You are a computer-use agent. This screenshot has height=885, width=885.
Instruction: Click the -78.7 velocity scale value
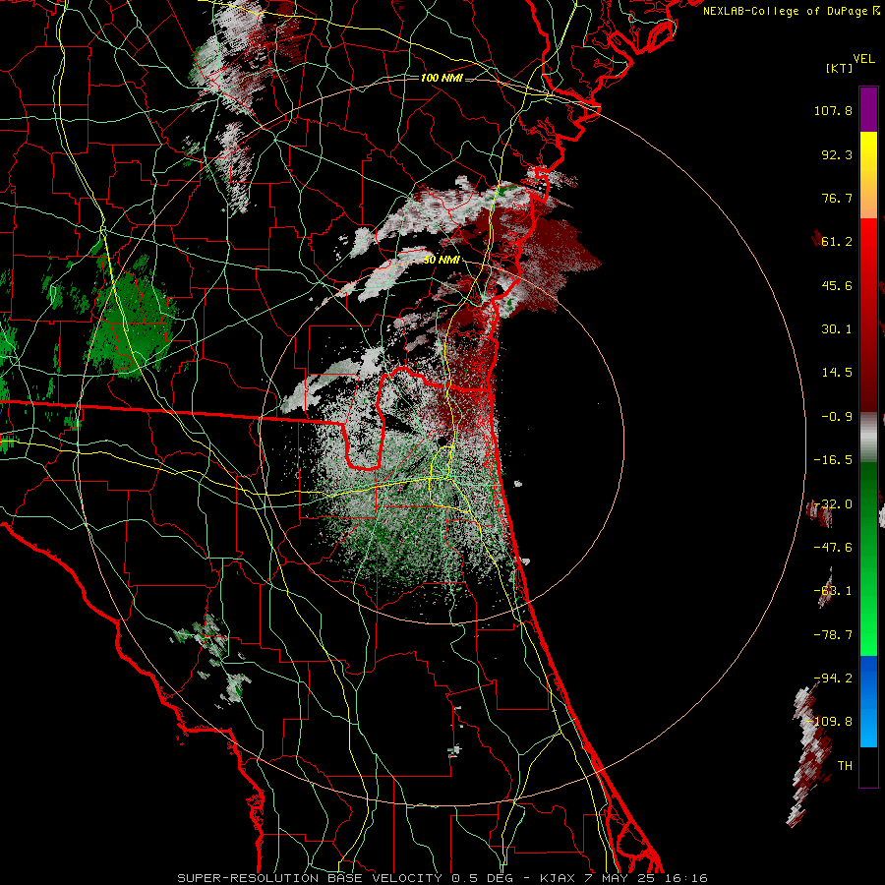(833, 635)
